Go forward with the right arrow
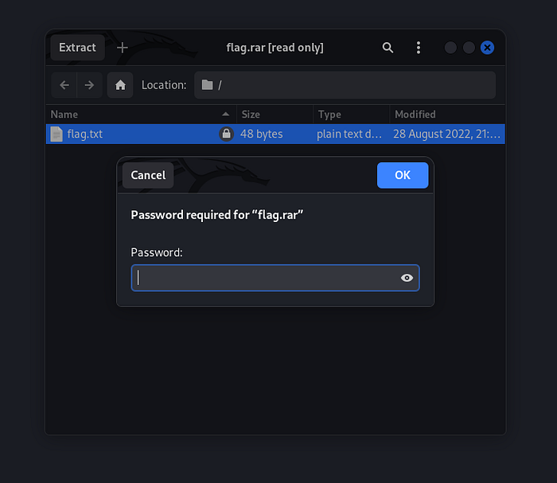 point(89,85)
